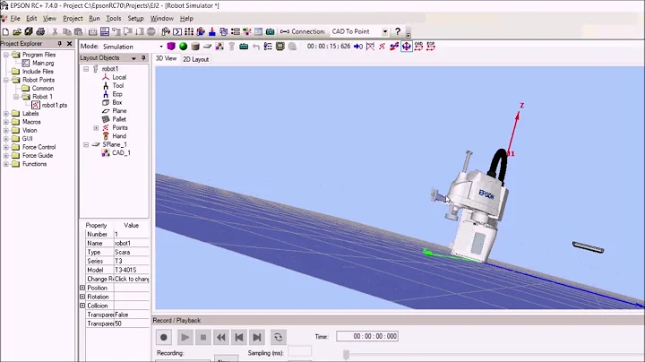Click the print icon in main toolbar
The width and height of the screenshot is (645, 362).
coord(40,31)
